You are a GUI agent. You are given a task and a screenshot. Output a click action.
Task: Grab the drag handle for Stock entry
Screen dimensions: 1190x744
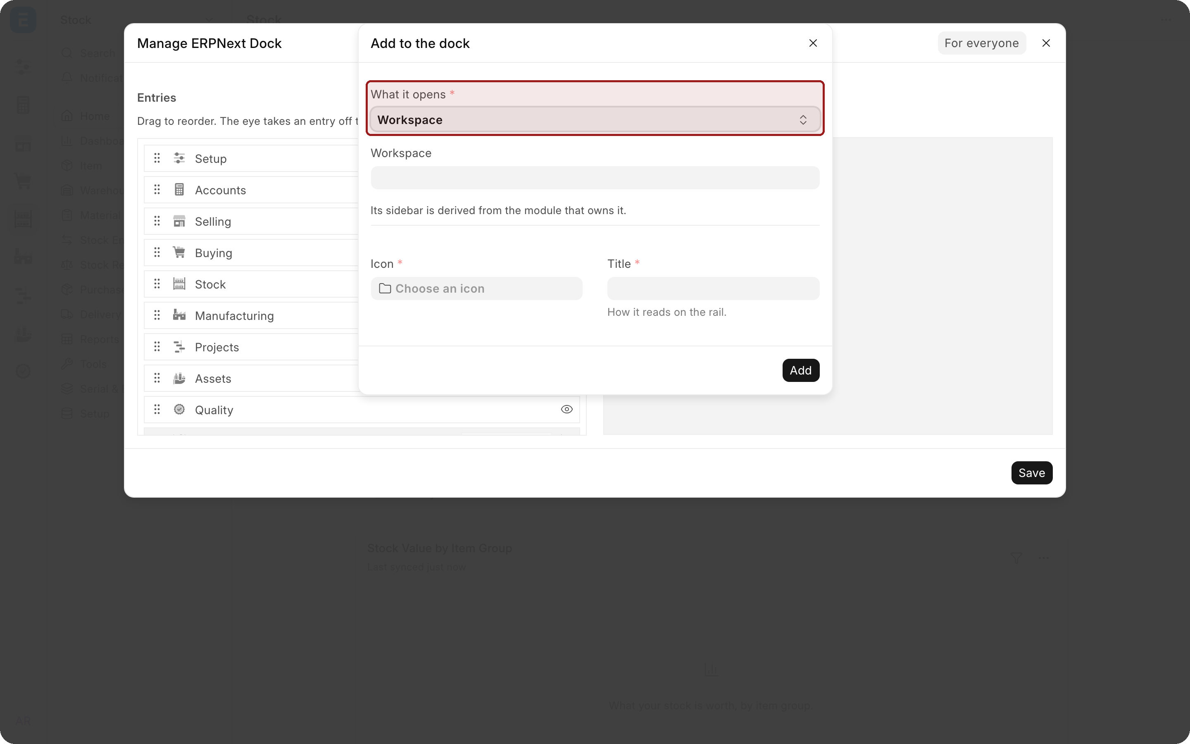[x=157, y=284]
